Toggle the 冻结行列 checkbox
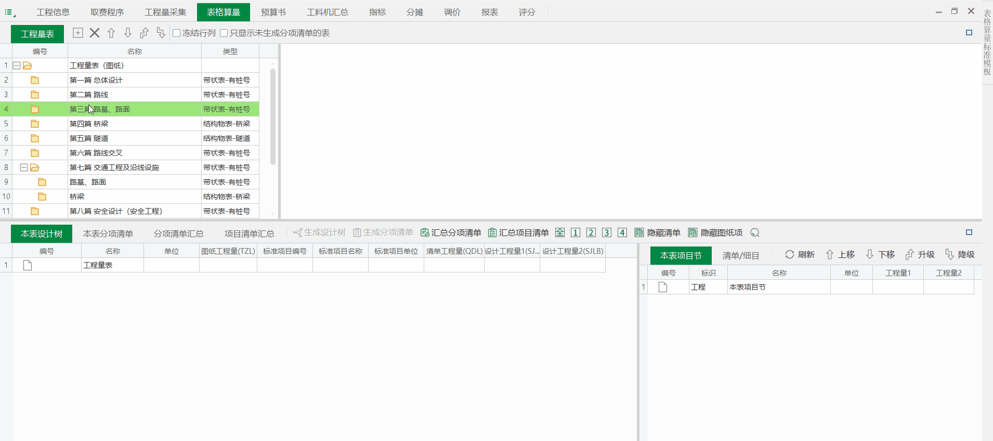 tap(177, 33)
